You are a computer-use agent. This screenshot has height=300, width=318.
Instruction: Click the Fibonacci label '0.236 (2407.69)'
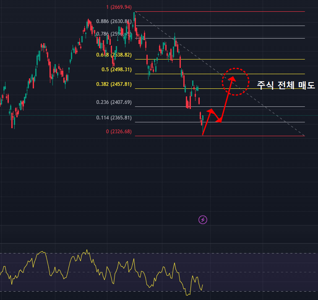pyautogui.click(x=114, y=102)
